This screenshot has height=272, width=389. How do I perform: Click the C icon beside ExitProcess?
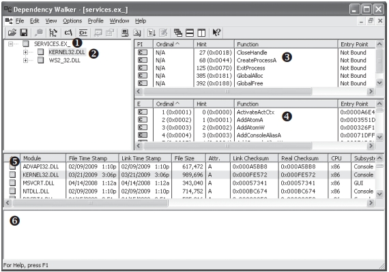[x=143, y=67]
